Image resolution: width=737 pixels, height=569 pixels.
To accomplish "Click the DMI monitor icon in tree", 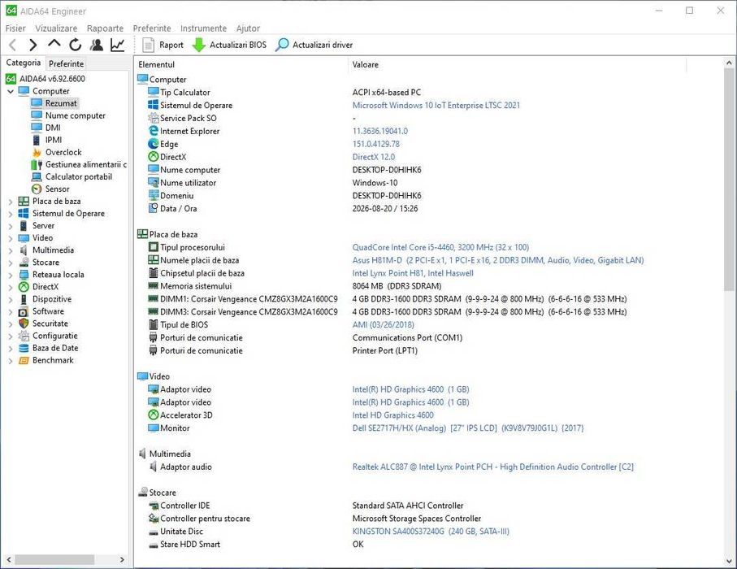I will pyautogui.click(x=37, y=128).
